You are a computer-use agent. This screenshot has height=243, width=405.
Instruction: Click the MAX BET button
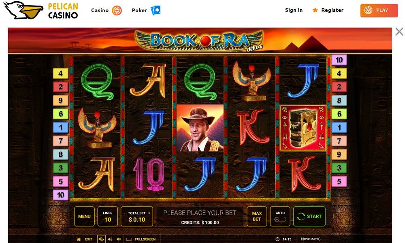point(257,216)
